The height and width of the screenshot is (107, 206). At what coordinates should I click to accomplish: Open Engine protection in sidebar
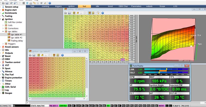click(x=13, y=77)
